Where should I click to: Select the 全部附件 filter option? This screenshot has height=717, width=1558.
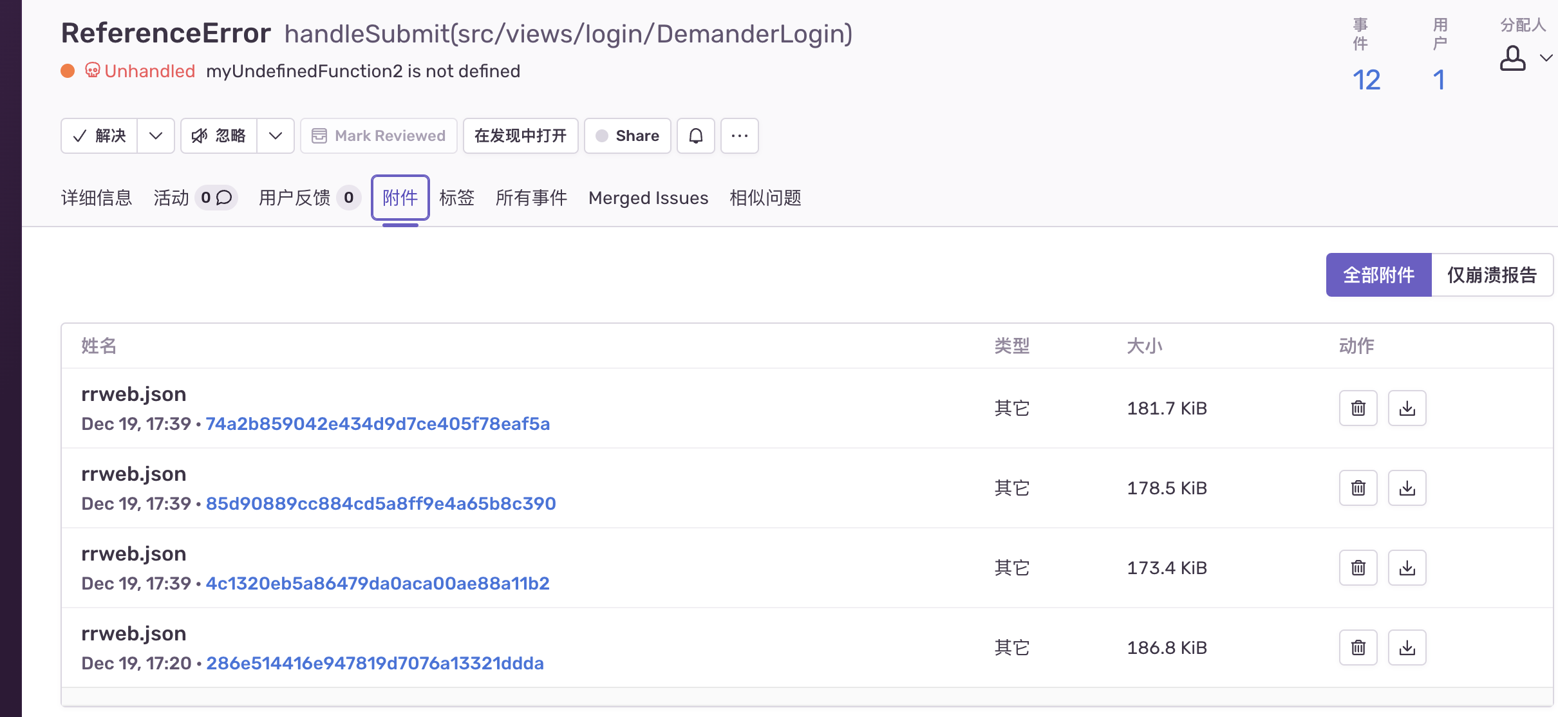(1378, 275)
